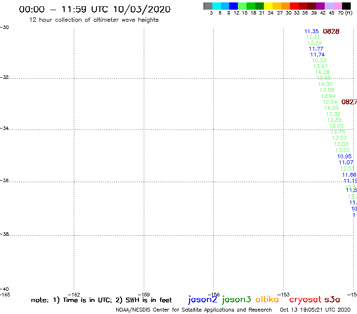Select the reading 14.09
357x314 pixels.
[x=331, y=108]
